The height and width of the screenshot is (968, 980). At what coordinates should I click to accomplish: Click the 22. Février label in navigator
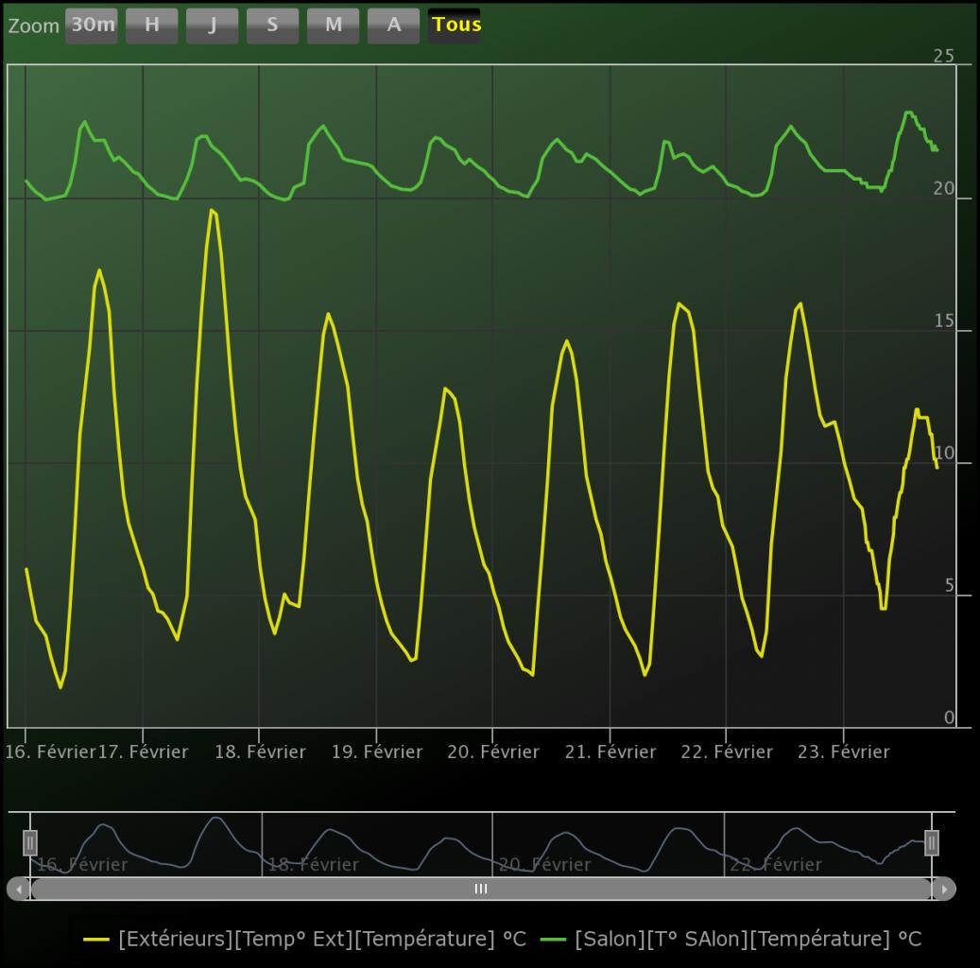click(x=776, y=864)
